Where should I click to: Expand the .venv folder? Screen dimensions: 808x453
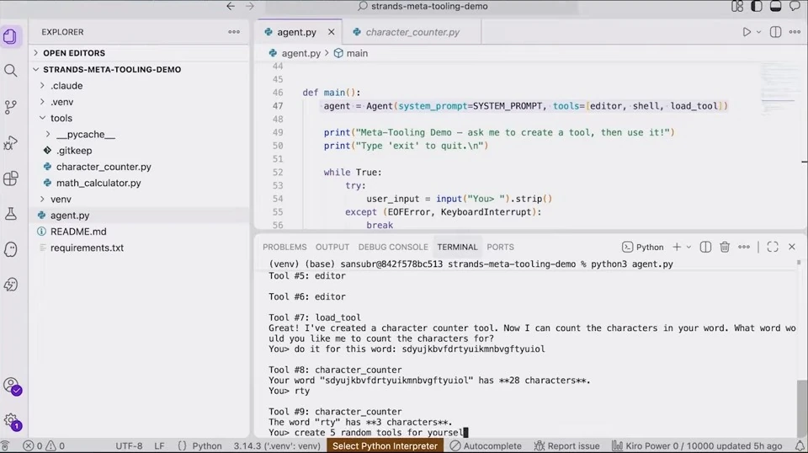pos(61,102)
